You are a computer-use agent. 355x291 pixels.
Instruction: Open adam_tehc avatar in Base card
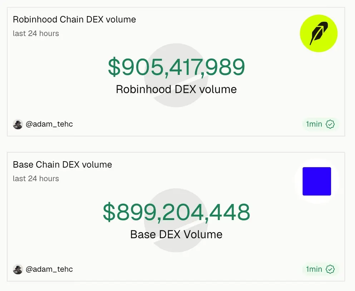18,269
